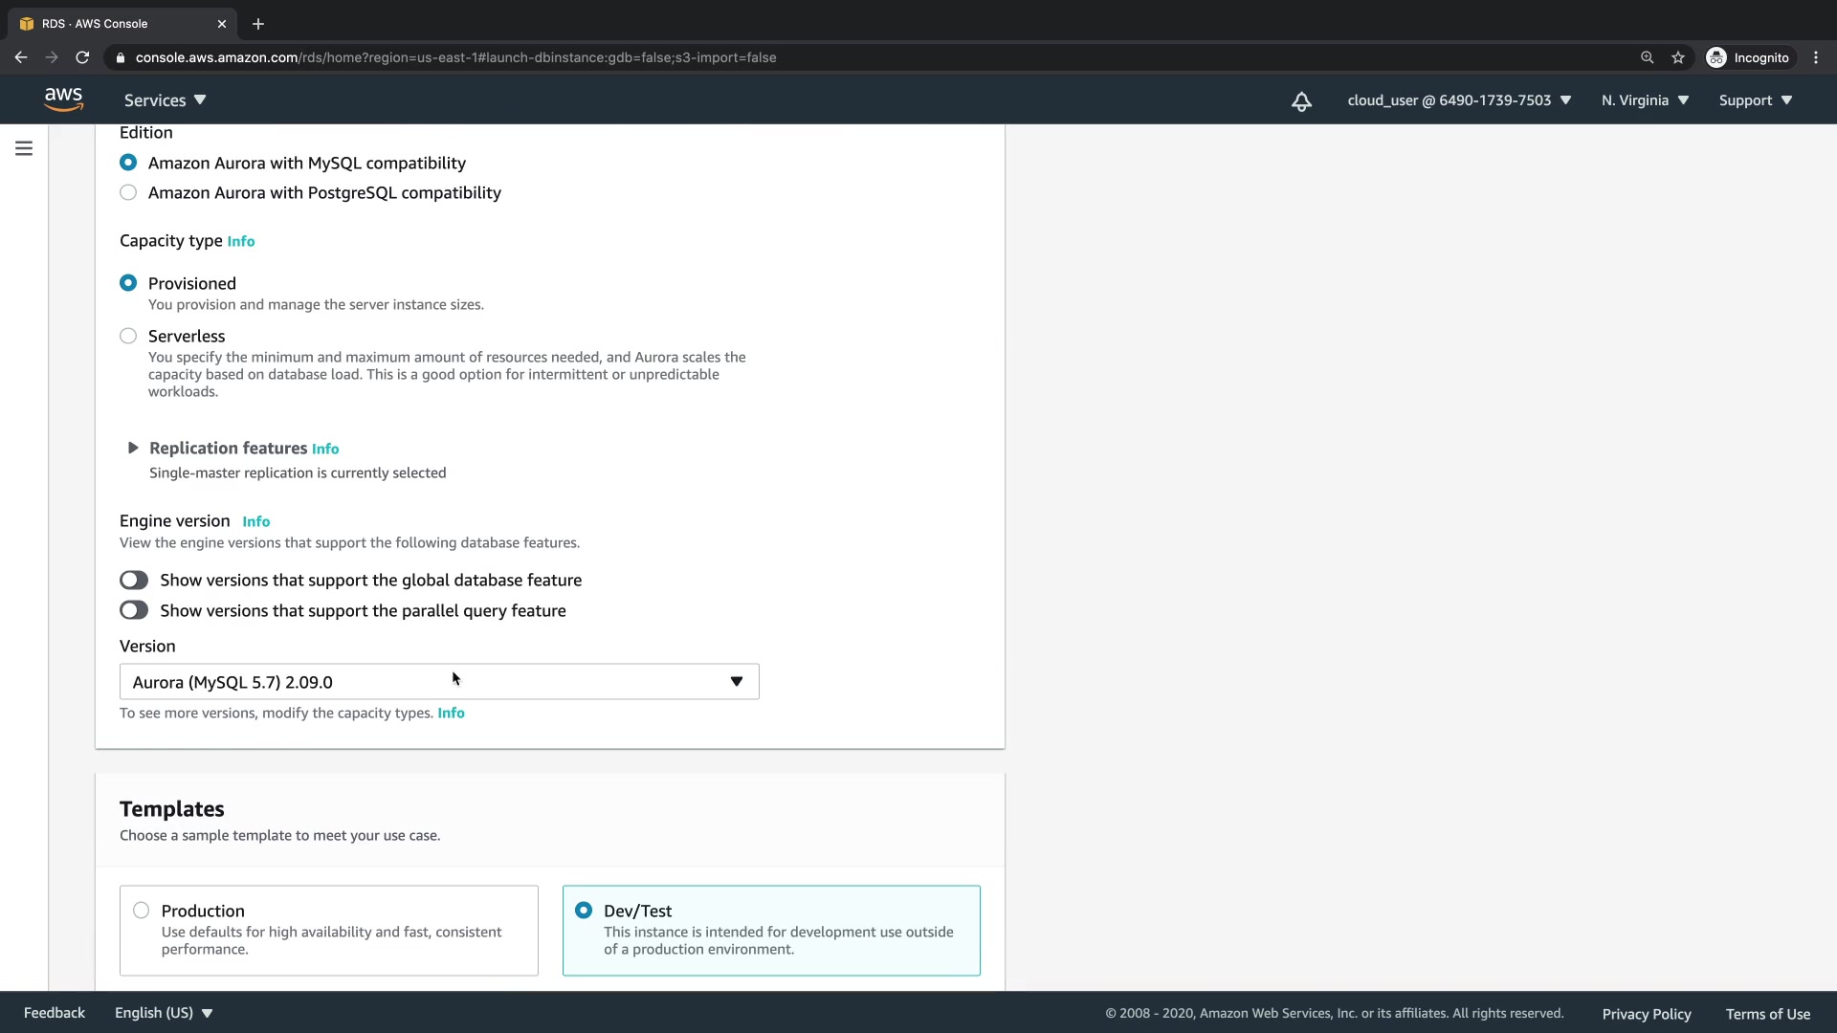Click the browser reload icon
Image resolution: width=1837 pixels, height=1033 pixels.
coord(83,57)
